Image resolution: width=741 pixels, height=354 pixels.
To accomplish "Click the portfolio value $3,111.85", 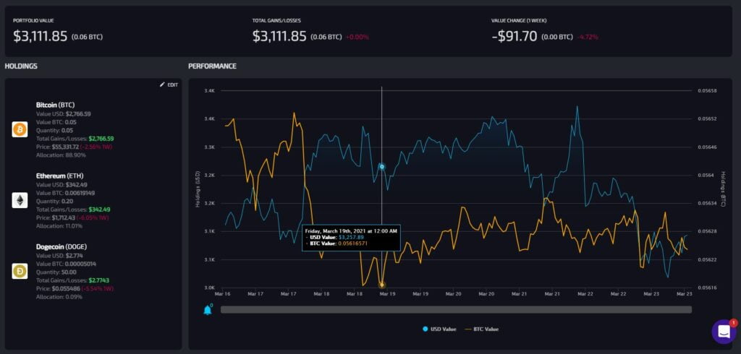I will 41,36.
